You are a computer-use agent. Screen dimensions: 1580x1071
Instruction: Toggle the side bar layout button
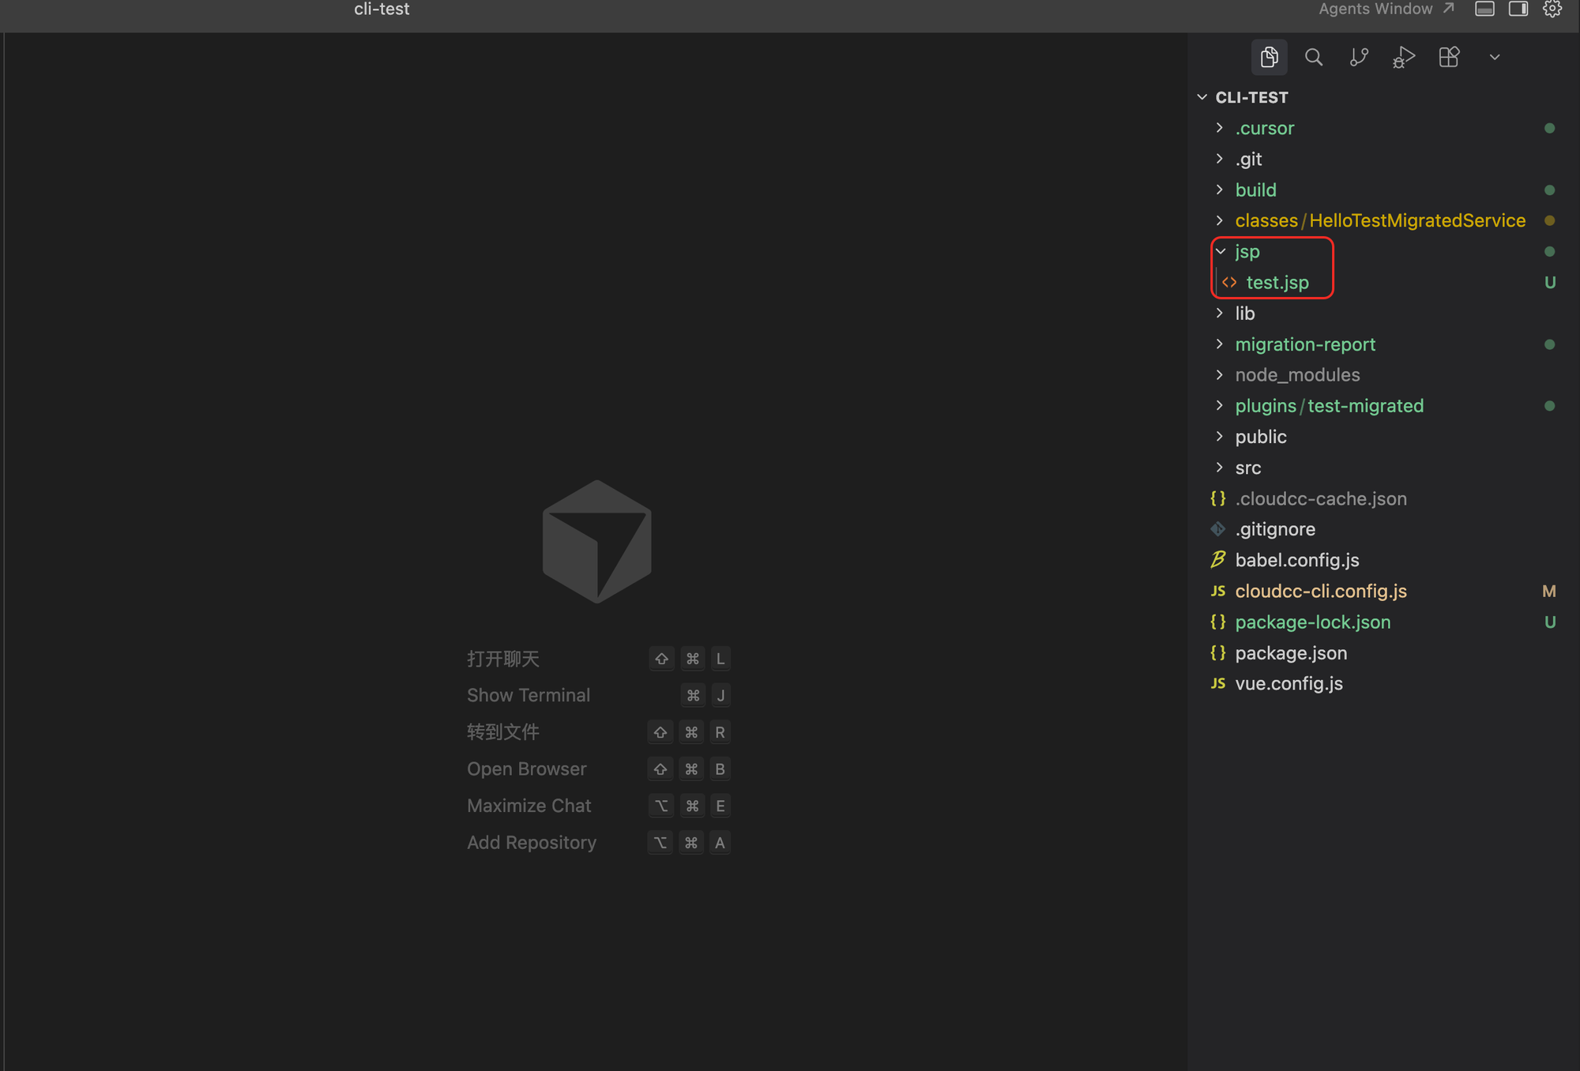[1518, 9]
